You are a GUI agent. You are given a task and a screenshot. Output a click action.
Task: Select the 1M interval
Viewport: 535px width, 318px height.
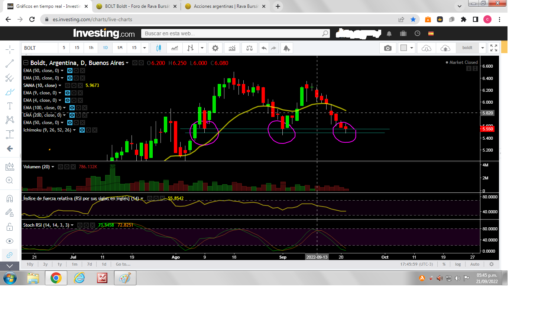coord(120,48)
